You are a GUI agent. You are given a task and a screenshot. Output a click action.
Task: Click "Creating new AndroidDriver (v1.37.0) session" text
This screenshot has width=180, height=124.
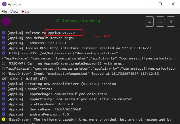(x=71, y=84)
